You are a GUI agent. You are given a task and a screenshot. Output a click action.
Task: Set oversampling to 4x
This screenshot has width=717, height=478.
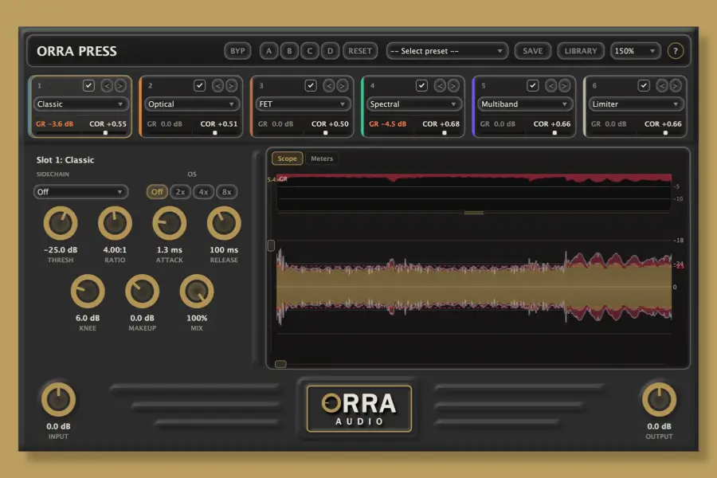[203, 192]
